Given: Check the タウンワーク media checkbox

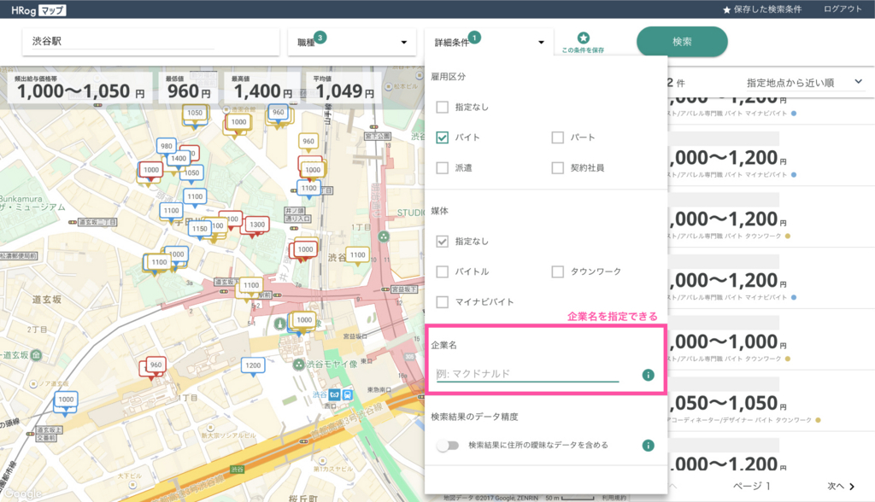Looking at the screenshot, I should click(557, 271).
